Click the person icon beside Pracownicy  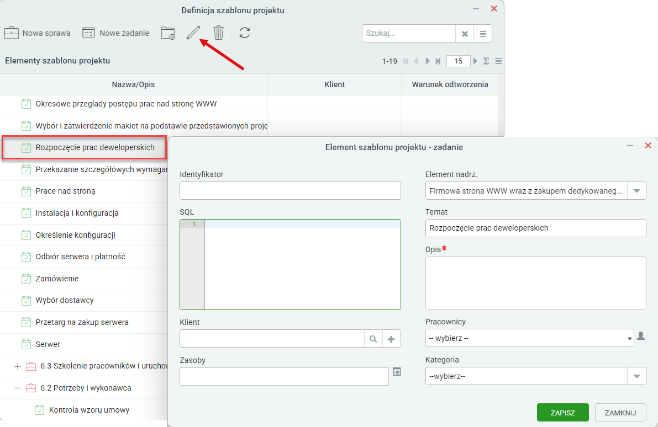pos(641,336)
